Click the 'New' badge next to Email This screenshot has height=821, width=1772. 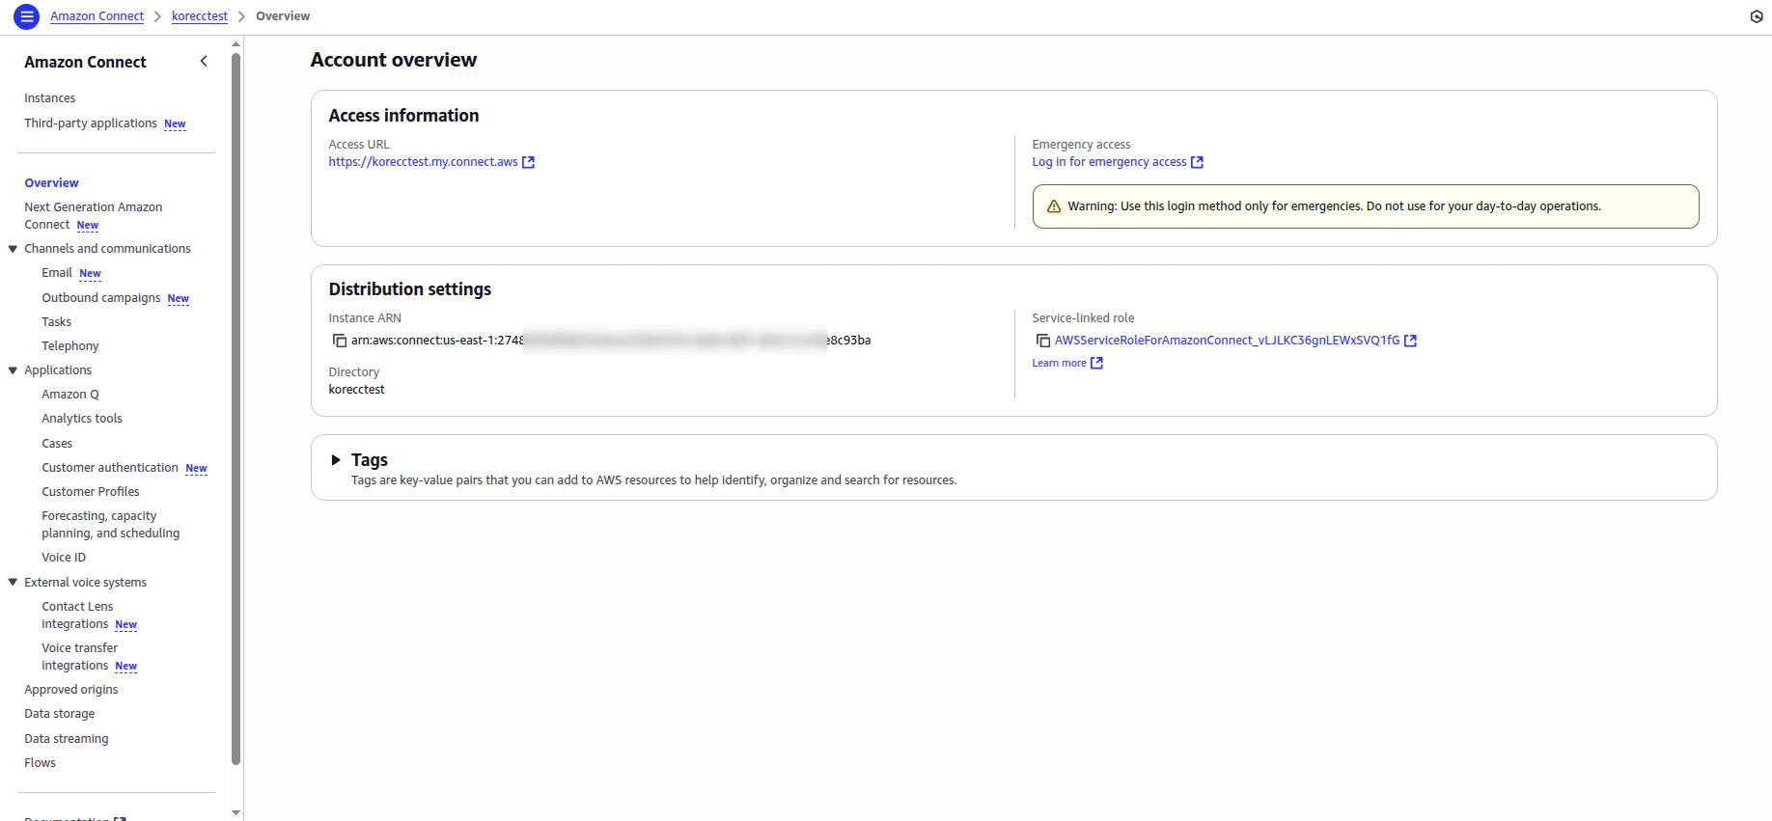tap(91, 274)
